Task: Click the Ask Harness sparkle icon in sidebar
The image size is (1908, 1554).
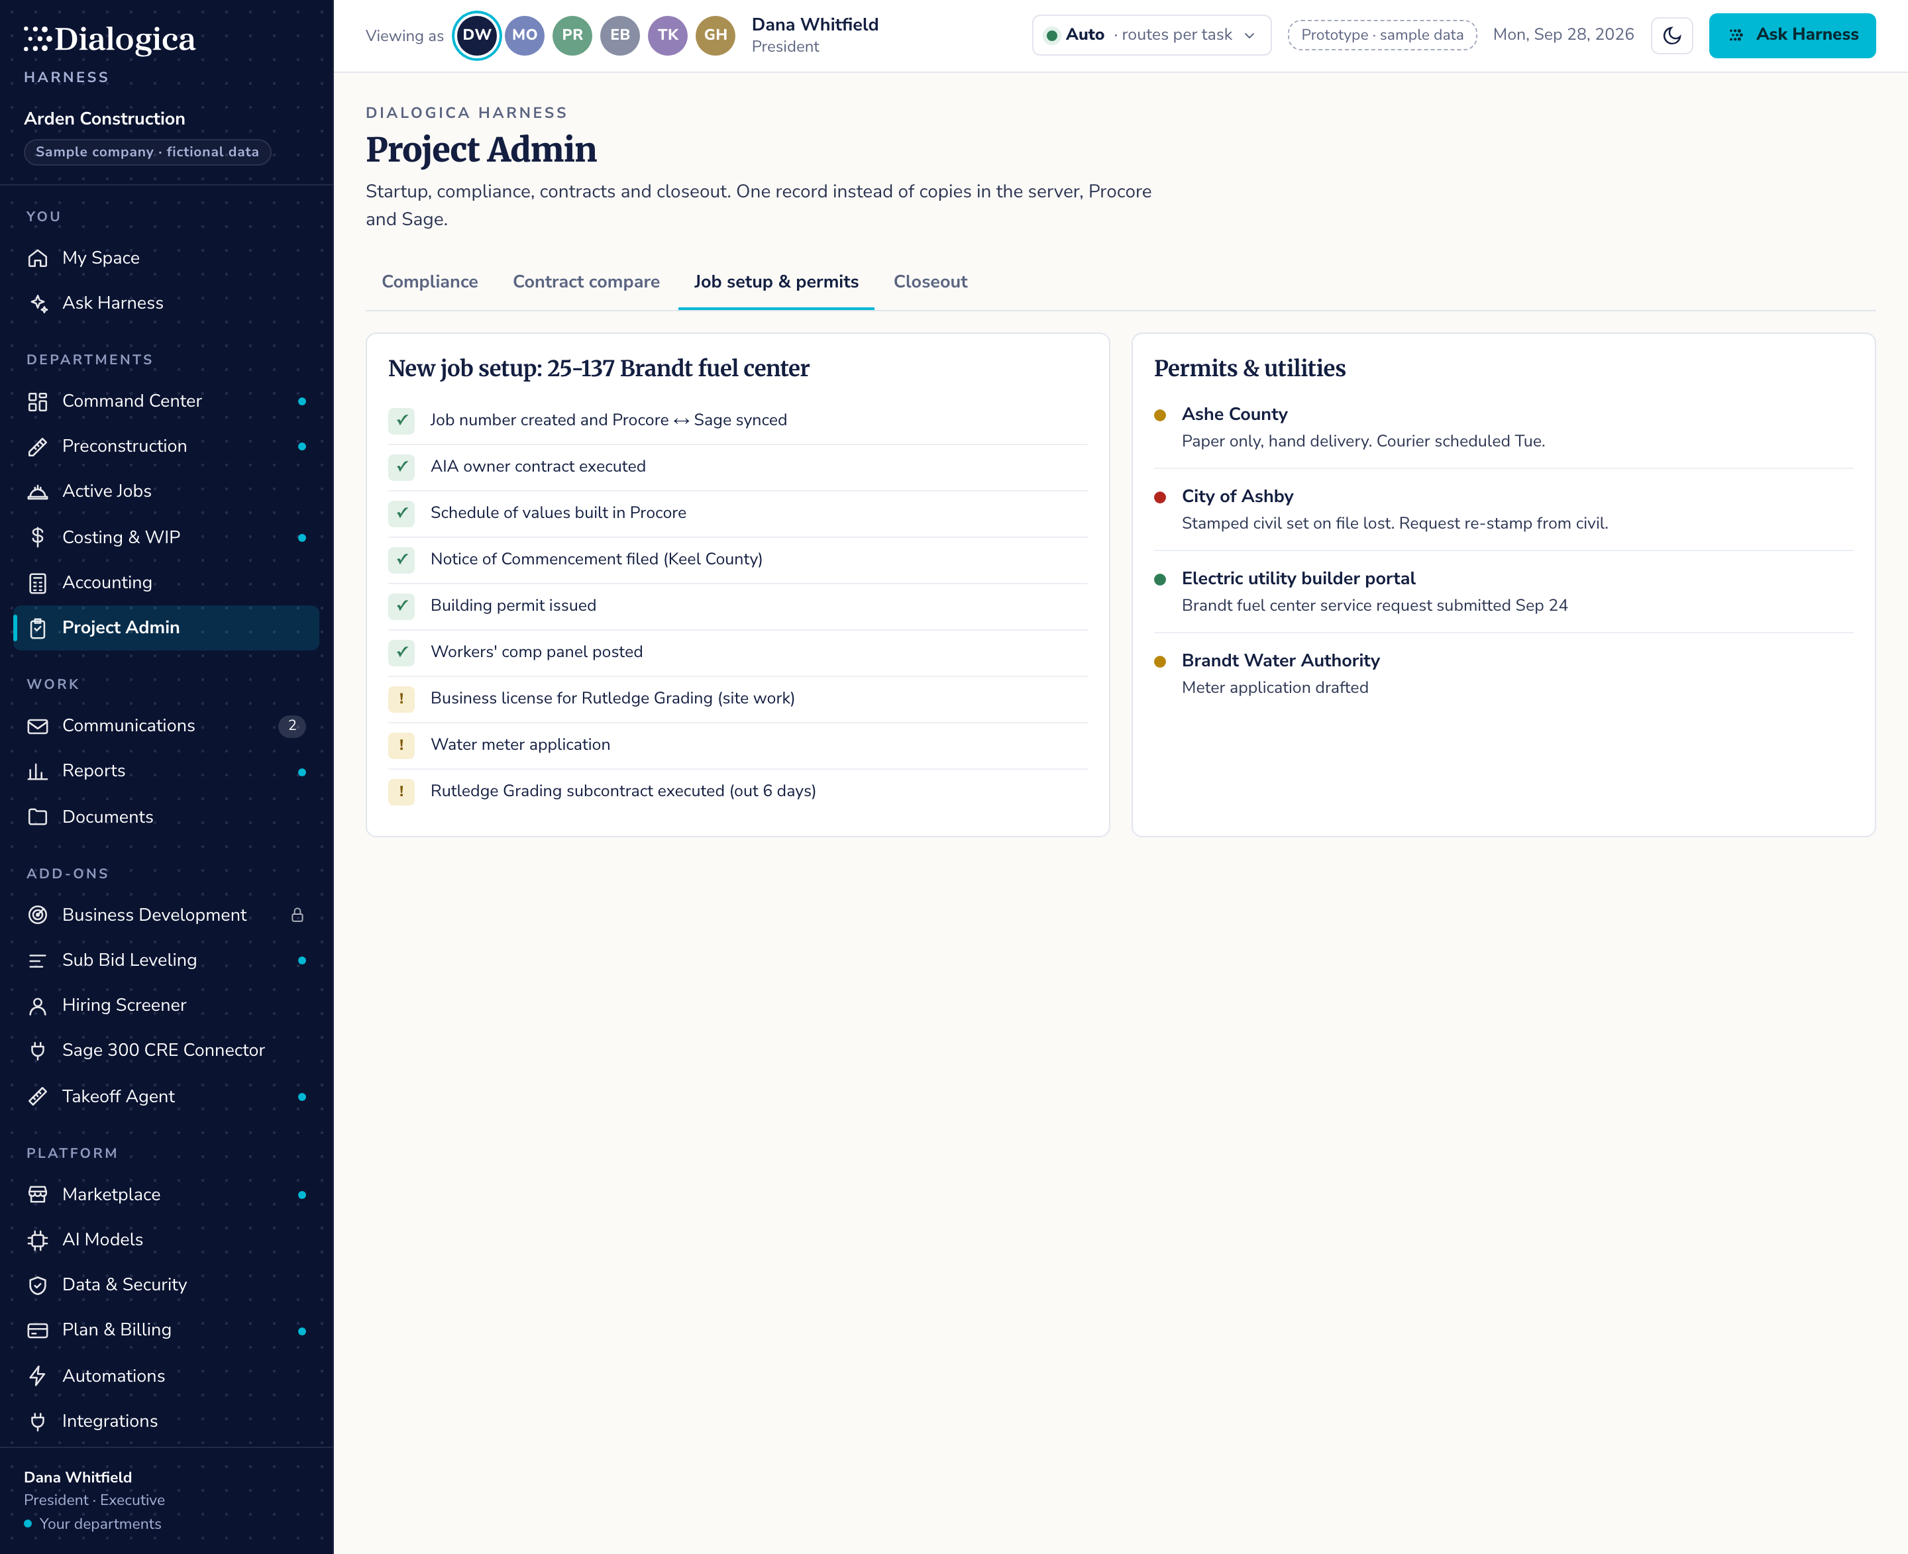Action: (x=38, y=303)
